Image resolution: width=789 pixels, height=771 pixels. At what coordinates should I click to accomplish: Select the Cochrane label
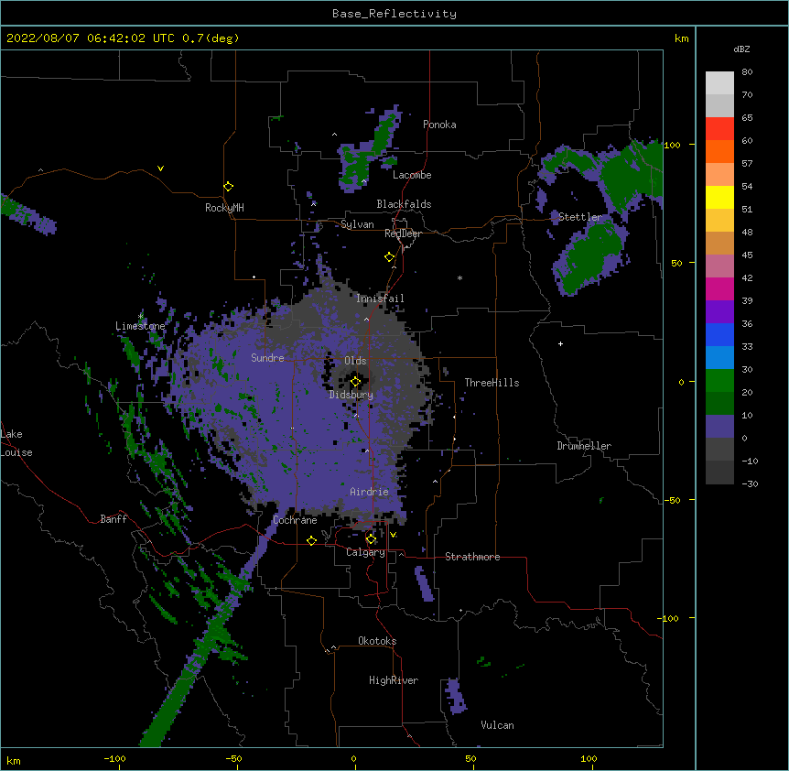295,520
